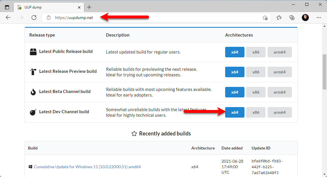
Task: Click the address bar showing uupdump.net
Action: (x=156, y=18)
